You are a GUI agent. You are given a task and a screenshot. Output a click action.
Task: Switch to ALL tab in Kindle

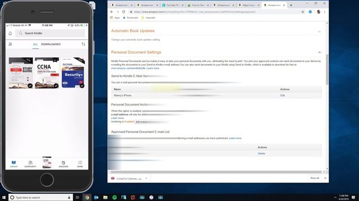pyautogui.click(x=35, y=44)
